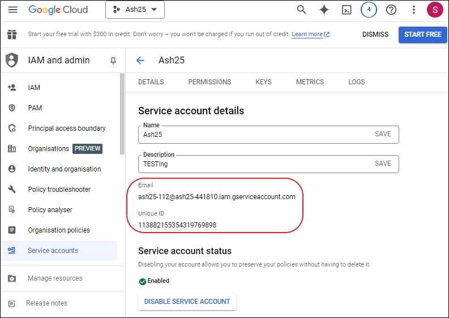The image size is (449, 318).
Task: Click the Google Cloud logo
Action: [x=58, y=10]
